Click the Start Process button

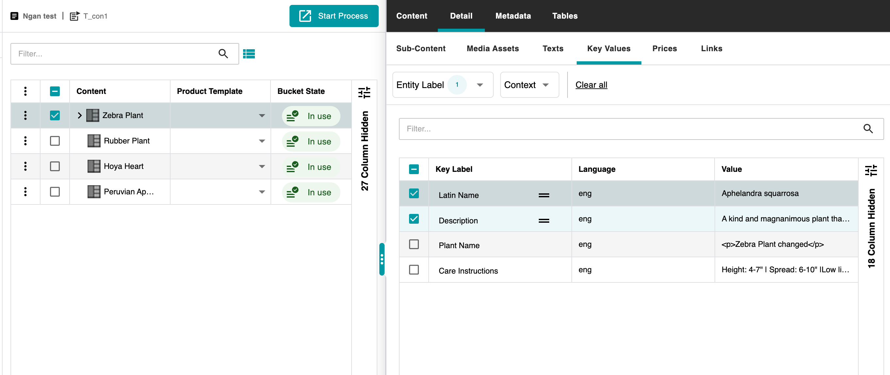pyautogui.click(x=334, y=16)
